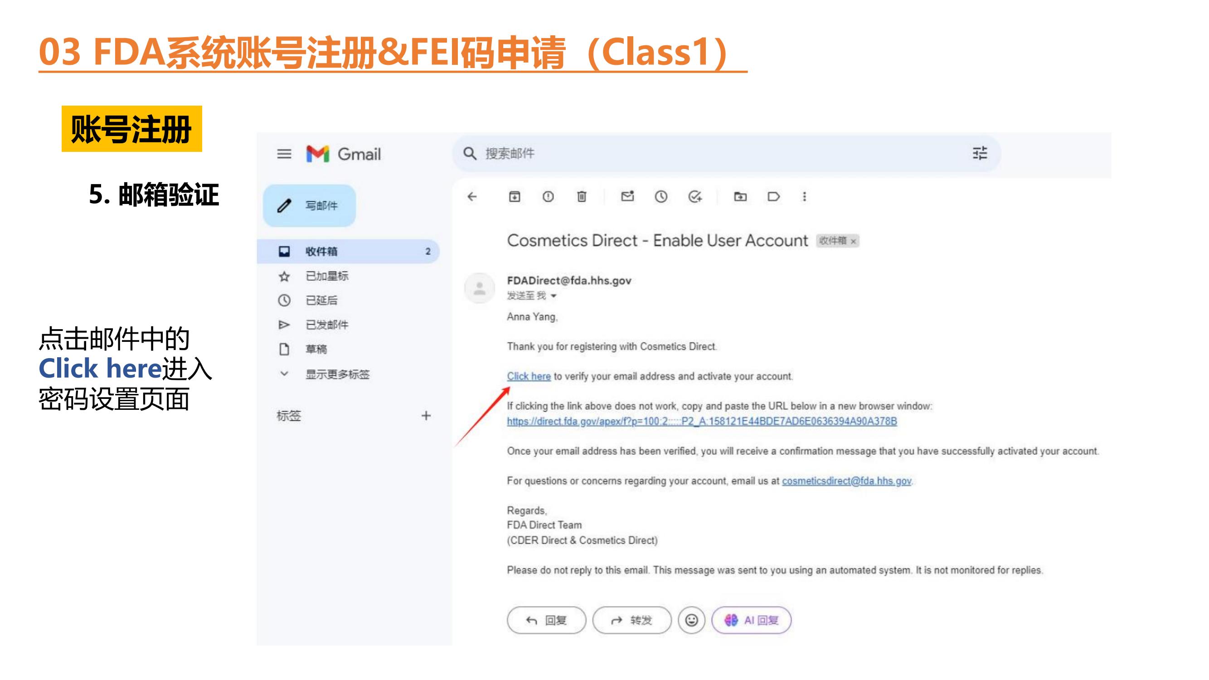Click the add to tasks icon
The image size is (1209, 680).
[694, 197]
